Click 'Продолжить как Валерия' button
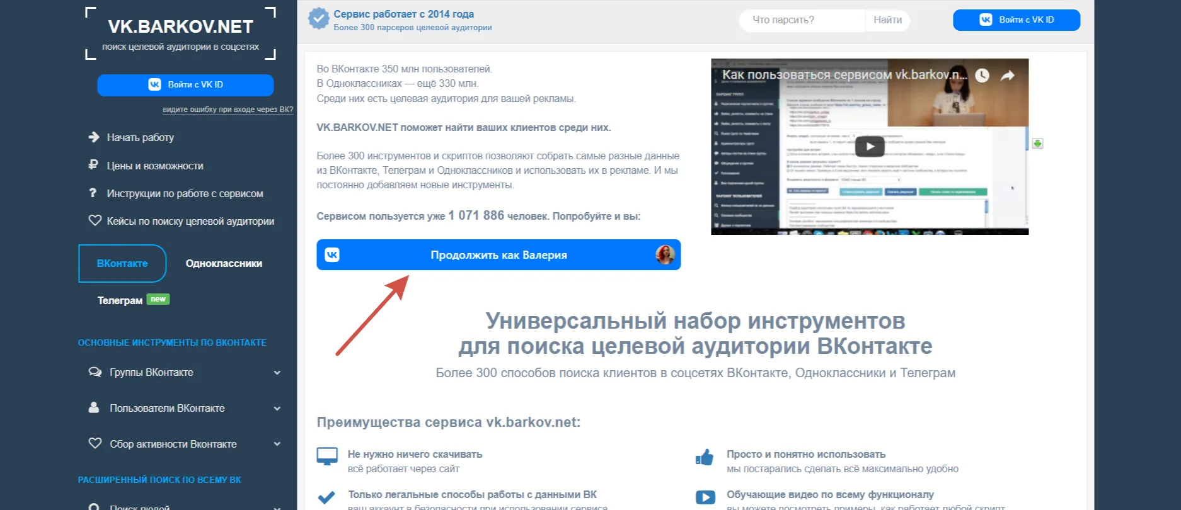Image resolution: width=1181 pixels, height=510 pixels. click(498, 255)
